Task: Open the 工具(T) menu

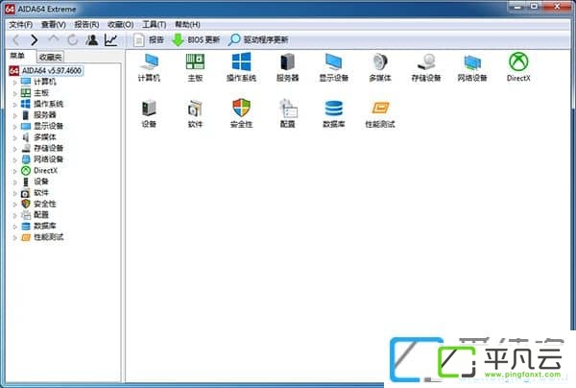Action: (155, 25)
